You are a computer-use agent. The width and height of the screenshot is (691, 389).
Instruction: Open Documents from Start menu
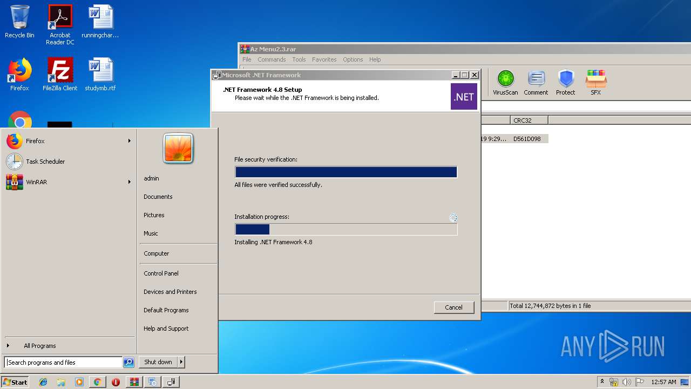(158, 197)
